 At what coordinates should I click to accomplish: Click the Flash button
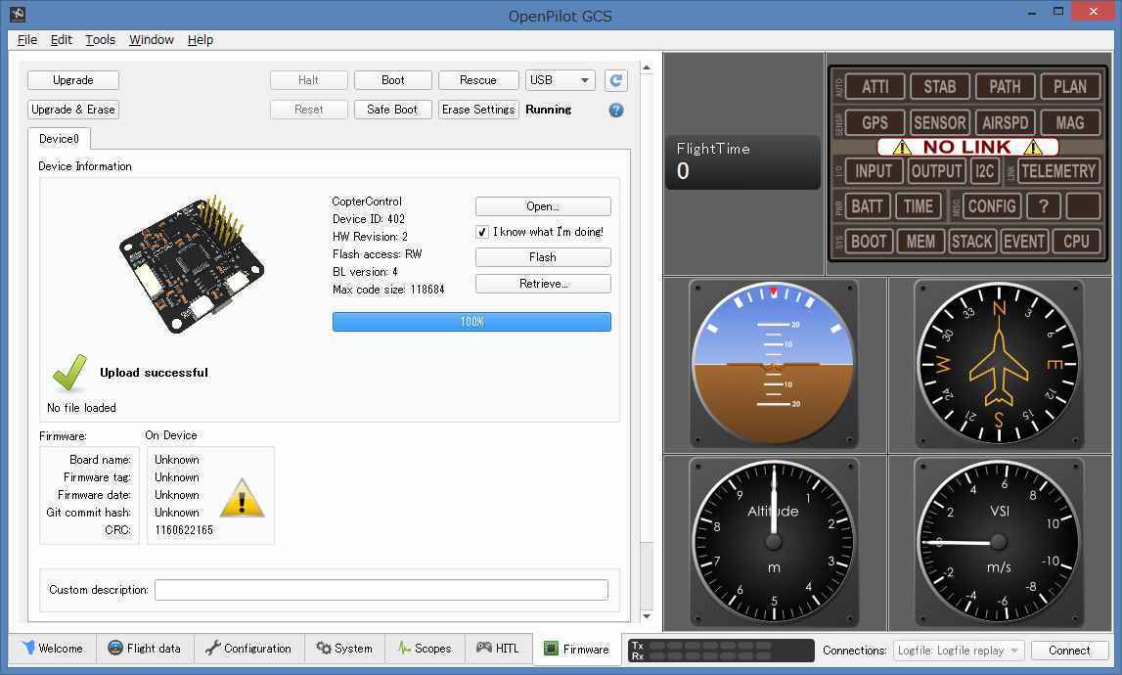click(542, 257)
